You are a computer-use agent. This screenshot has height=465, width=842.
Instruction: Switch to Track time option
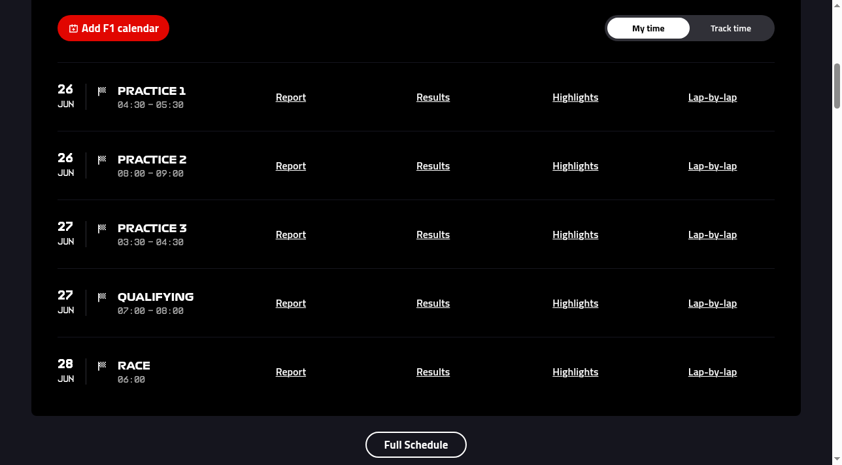(730, 28)
